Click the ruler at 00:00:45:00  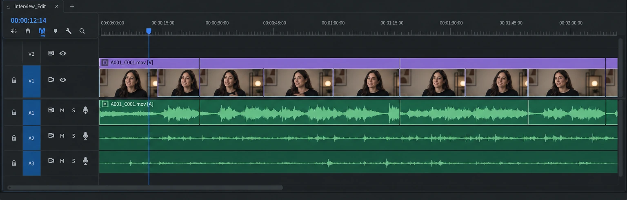tap(274, 23)
